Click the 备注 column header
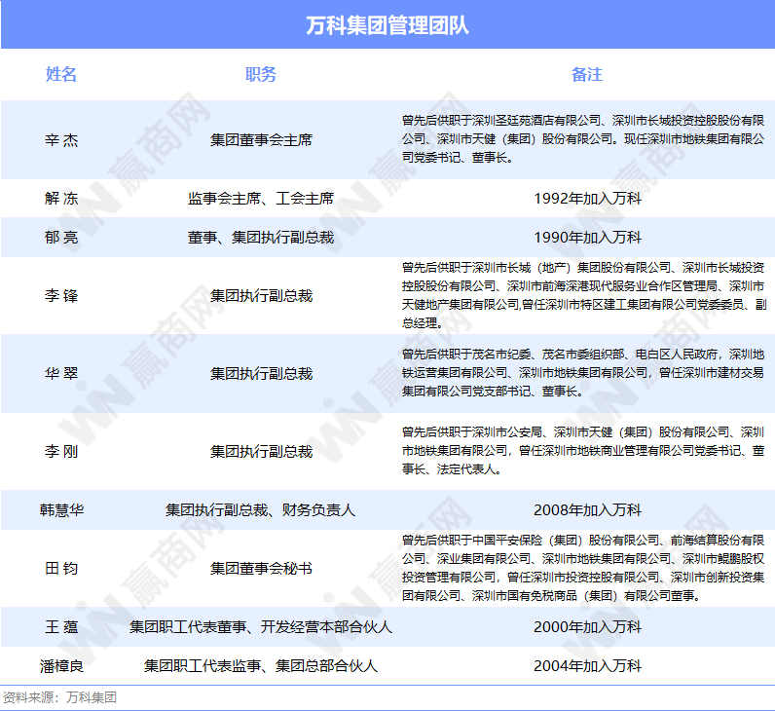The width and height of the screenshot is (775, 711). [587, 74]
